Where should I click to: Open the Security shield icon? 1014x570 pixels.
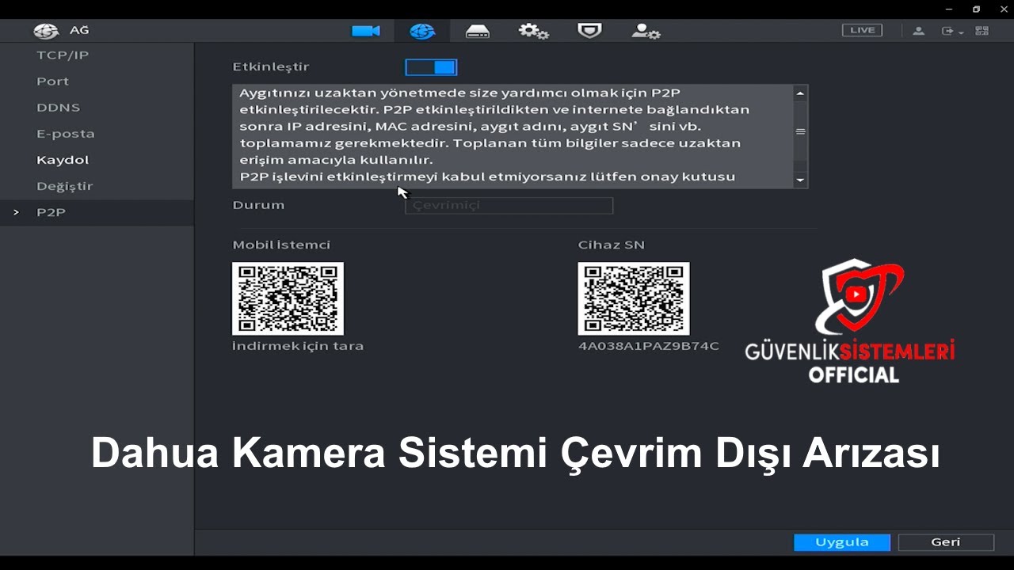(x=589, y=31)
